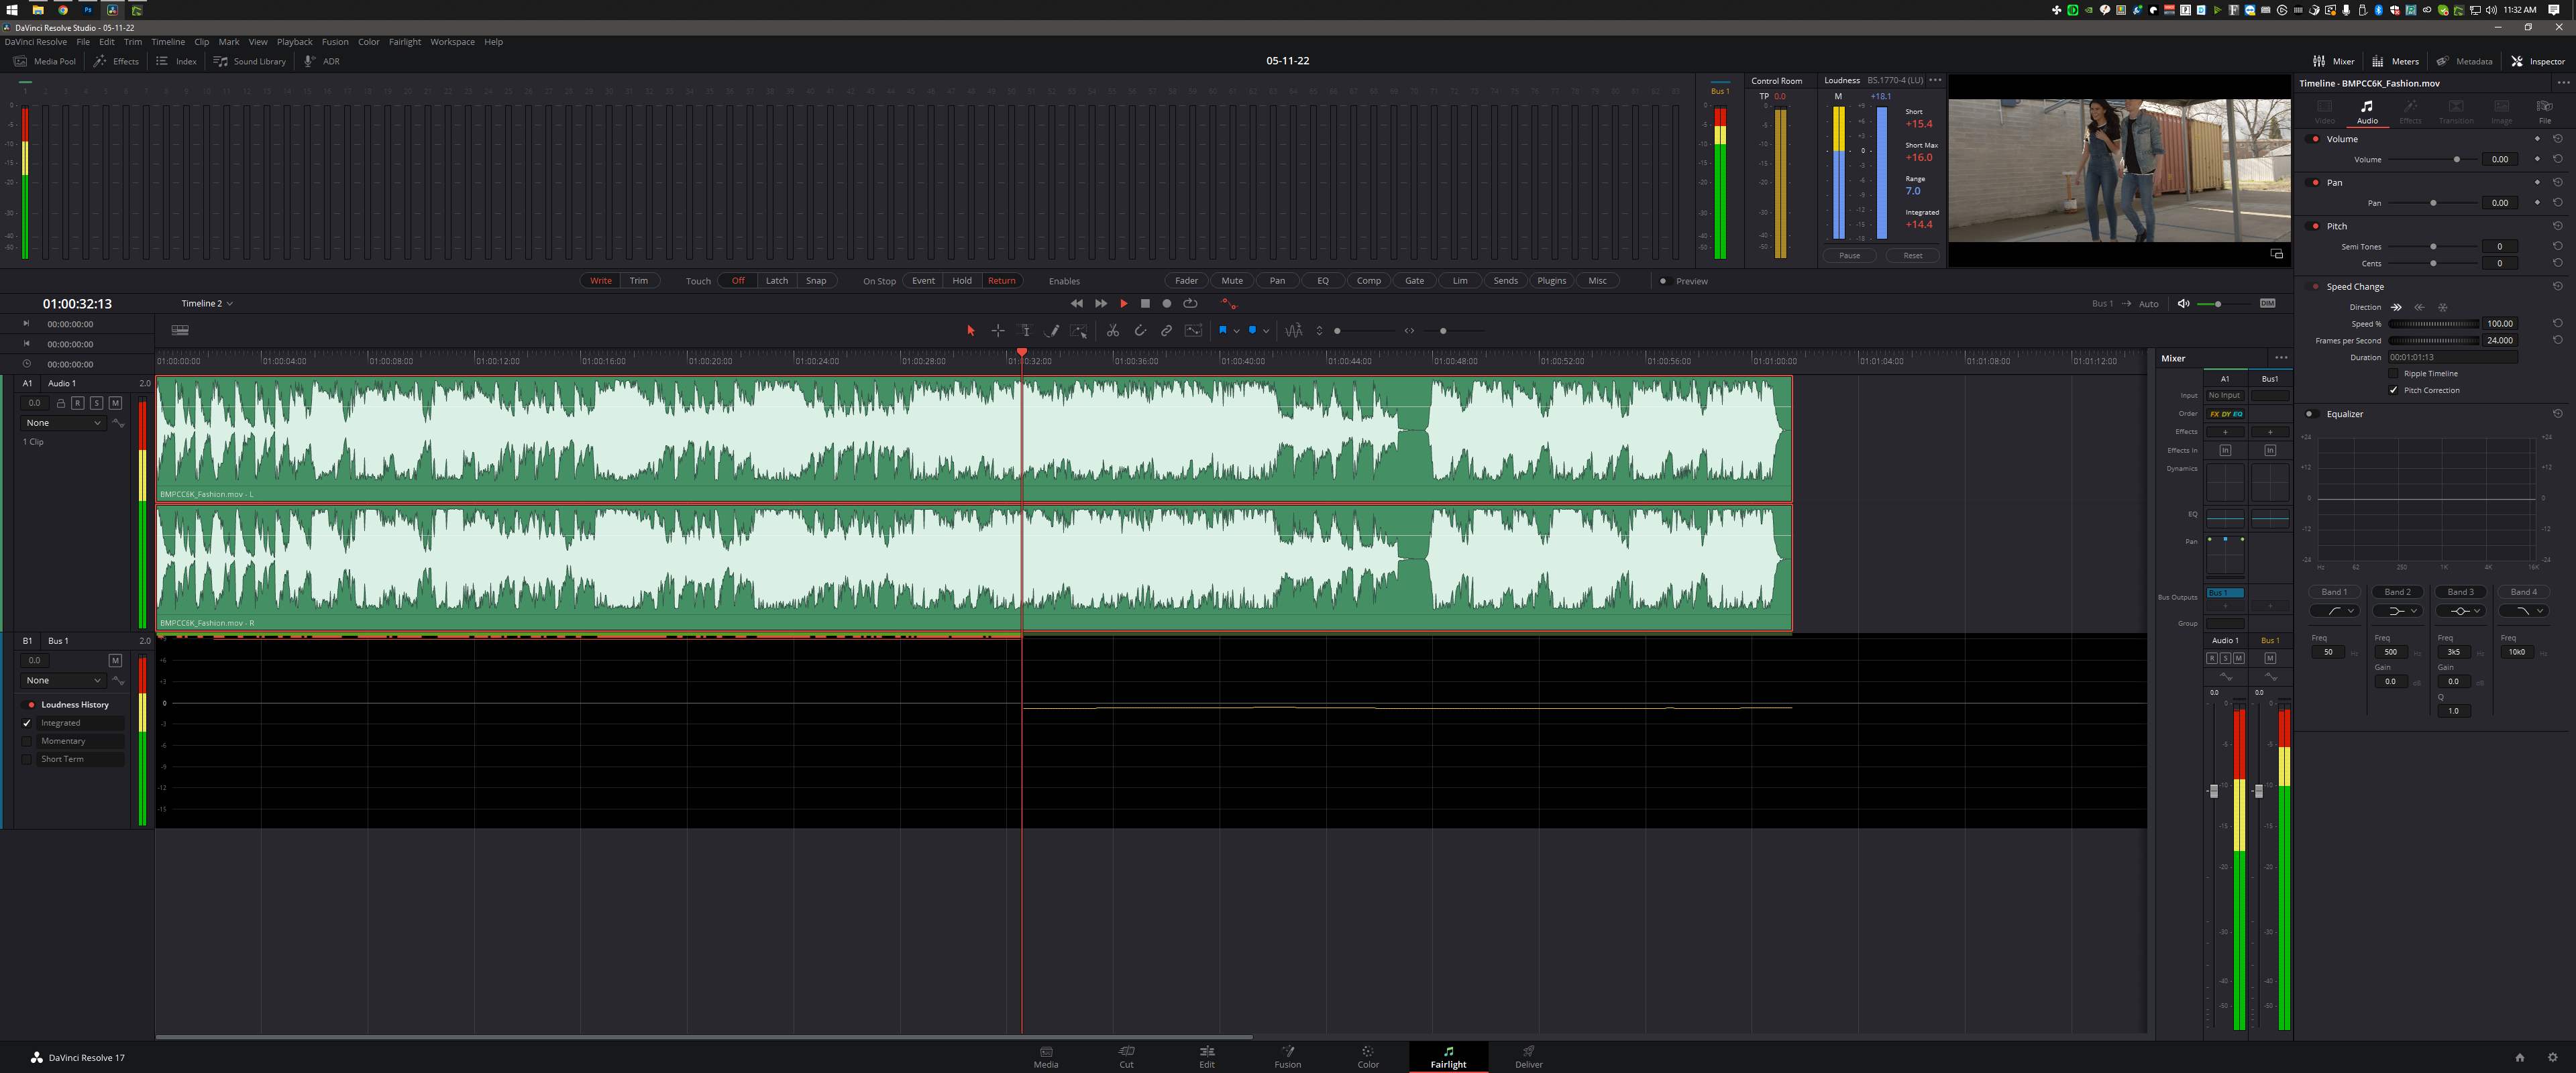2576x1073 pixels.
Task: Click the record button in transport
Action: (x=1166, y=303)
